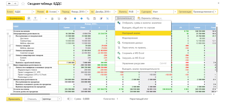Collapse the Инвестиционная деятельность group
Image resolution: width=225 pixels, height=103 pixels.
(x=8, y=65)
